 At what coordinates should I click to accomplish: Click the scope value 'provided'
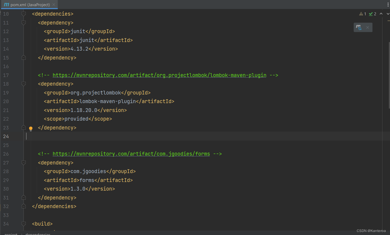pos(76,119)
